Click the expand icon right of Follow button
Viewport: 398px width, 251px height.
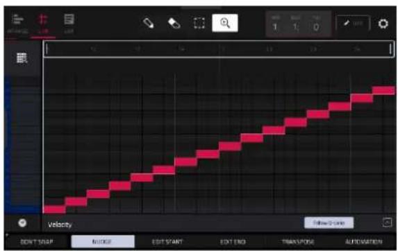tap(387, 223)
